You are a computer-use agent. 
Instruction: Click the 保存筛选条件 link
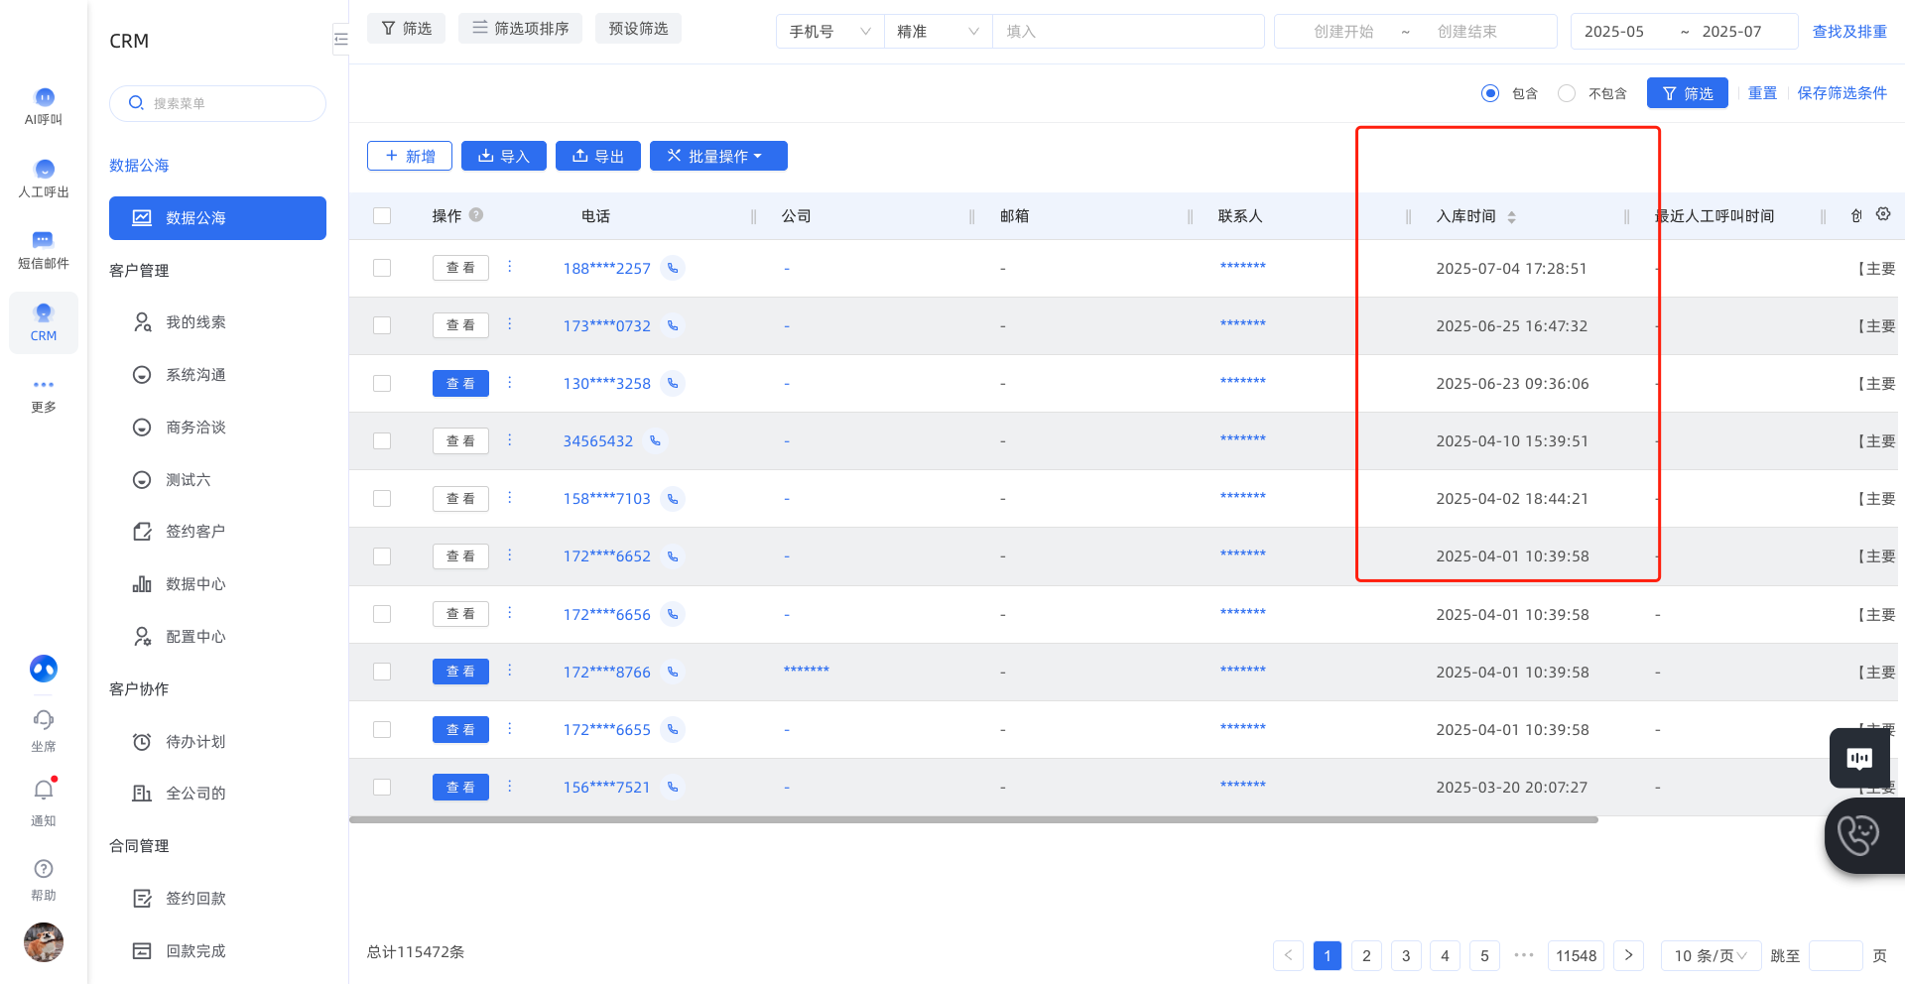pos(1842,93)
